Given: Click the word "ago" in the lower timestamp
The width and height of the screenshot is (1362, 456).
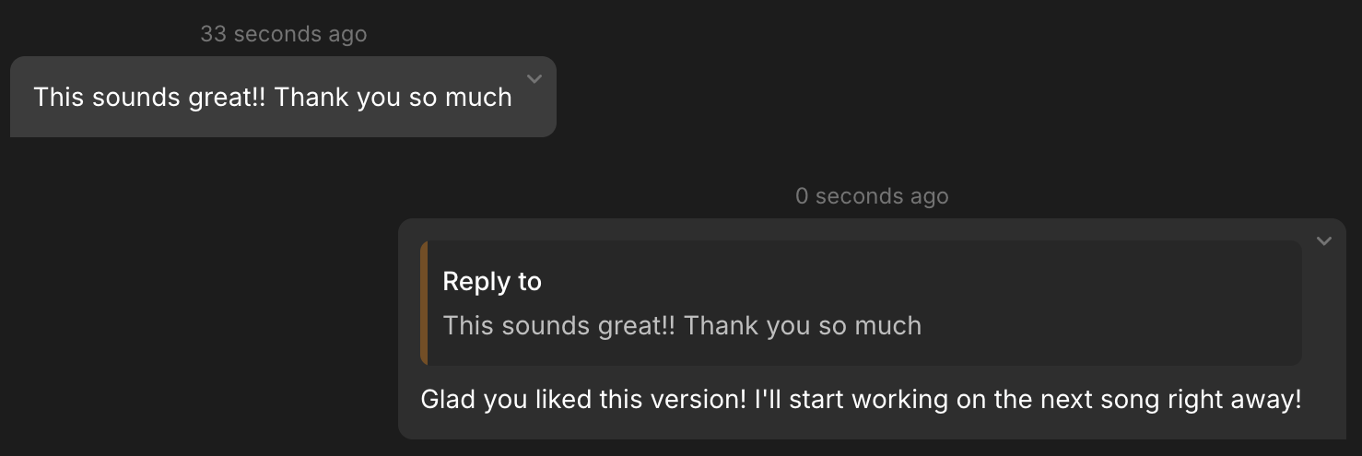Looking at the screenshot, I should (930, 196).
